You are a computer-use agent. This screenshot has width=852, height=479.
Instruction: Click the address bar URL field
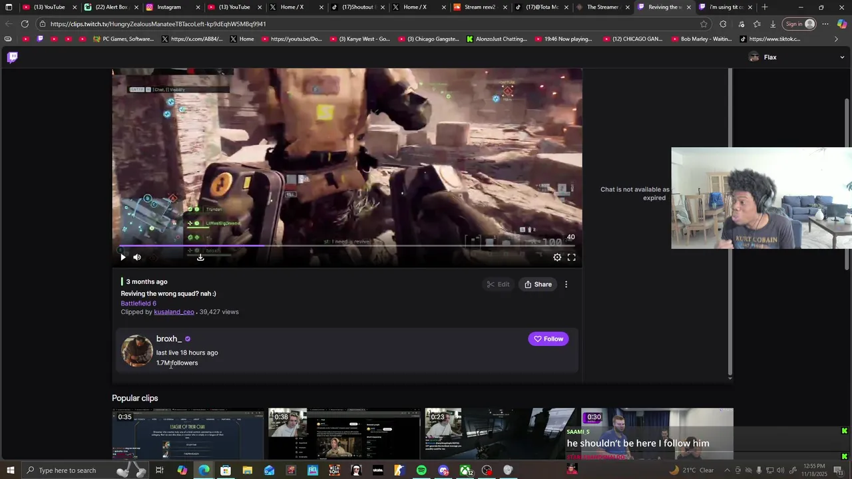click(x=373, y=24)
